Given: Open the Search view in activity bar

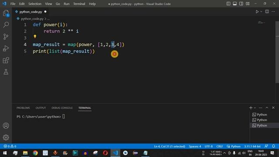Looking at the screenshot, I should pyautogui.click(x=6, y=25).
